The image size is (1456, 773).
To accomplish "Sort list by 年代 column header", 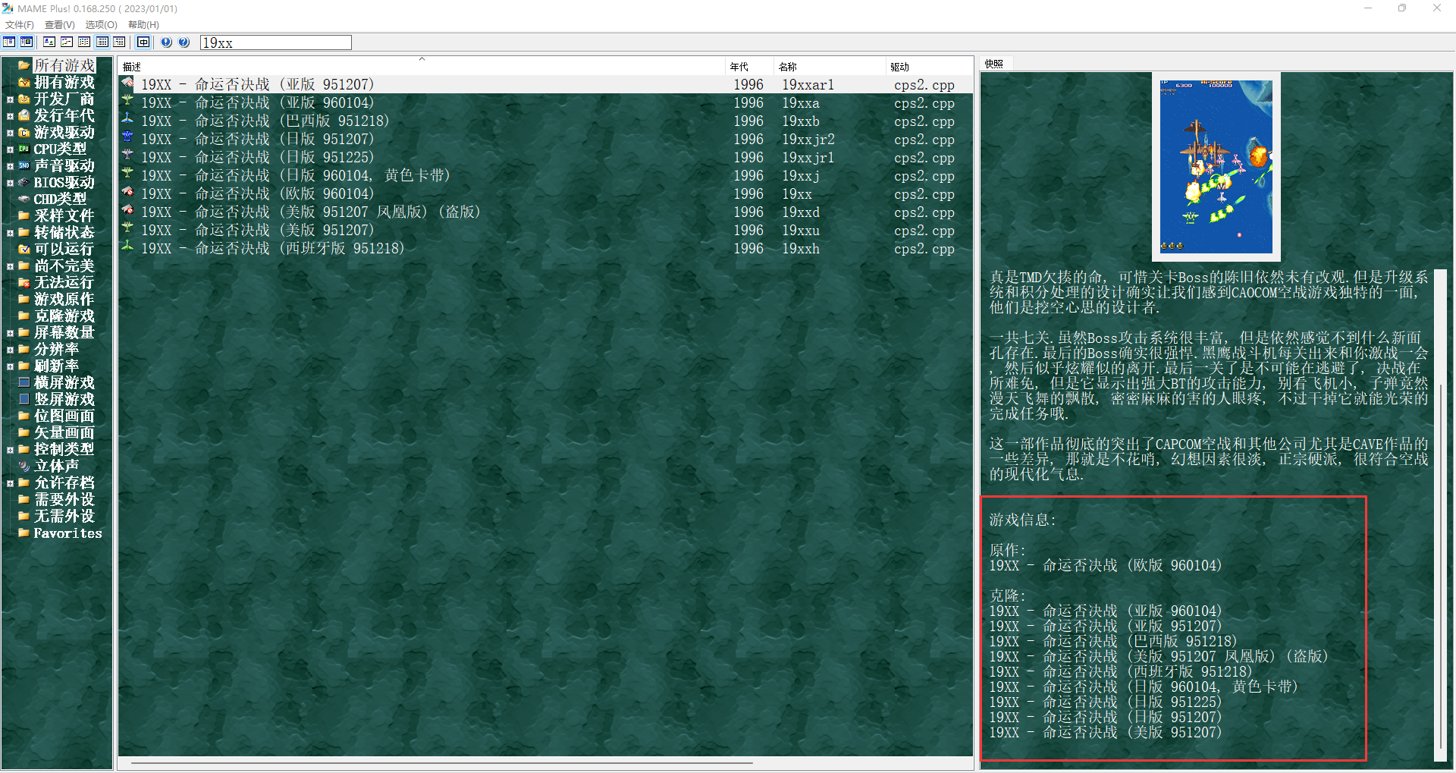I will (x=739, y=67).
